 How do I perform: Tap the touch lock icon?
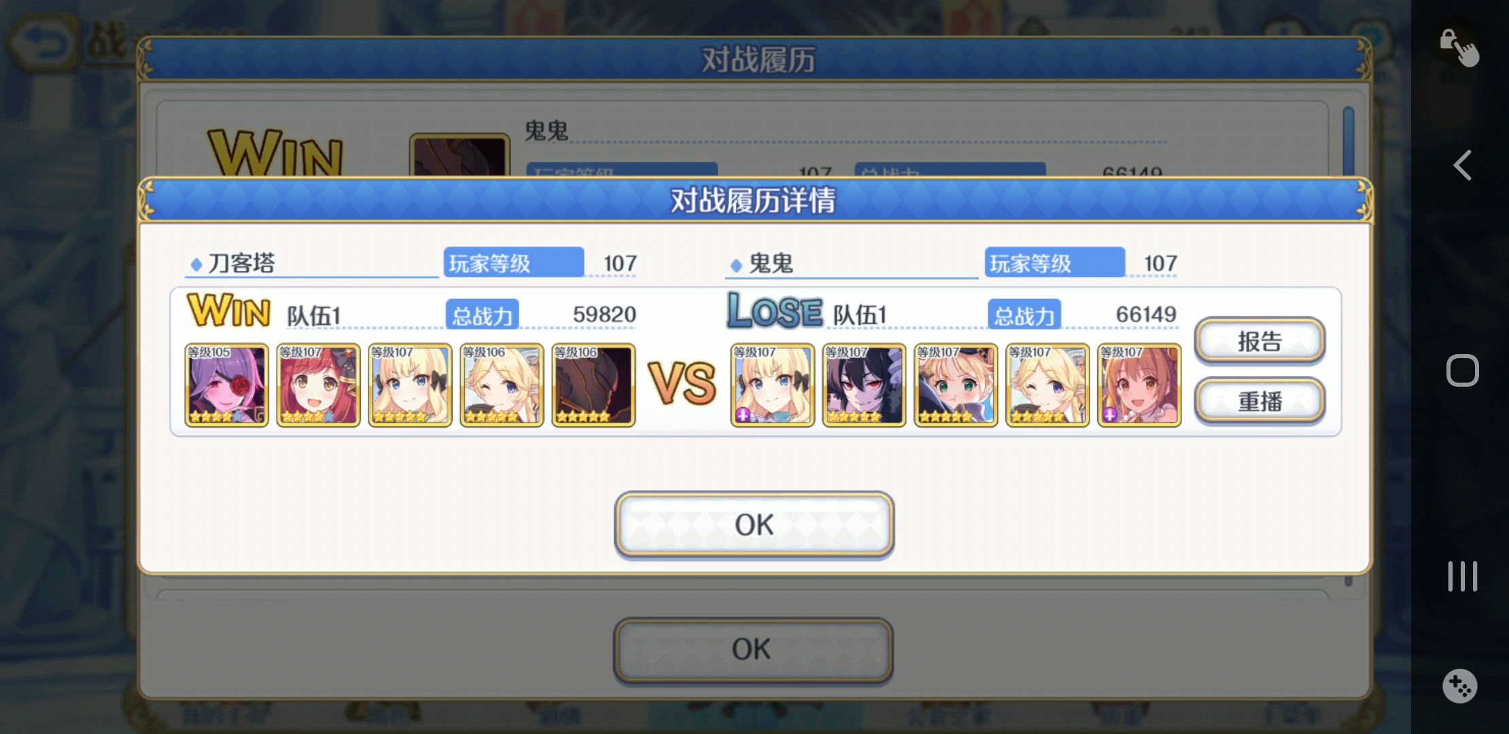[1459, 48]
